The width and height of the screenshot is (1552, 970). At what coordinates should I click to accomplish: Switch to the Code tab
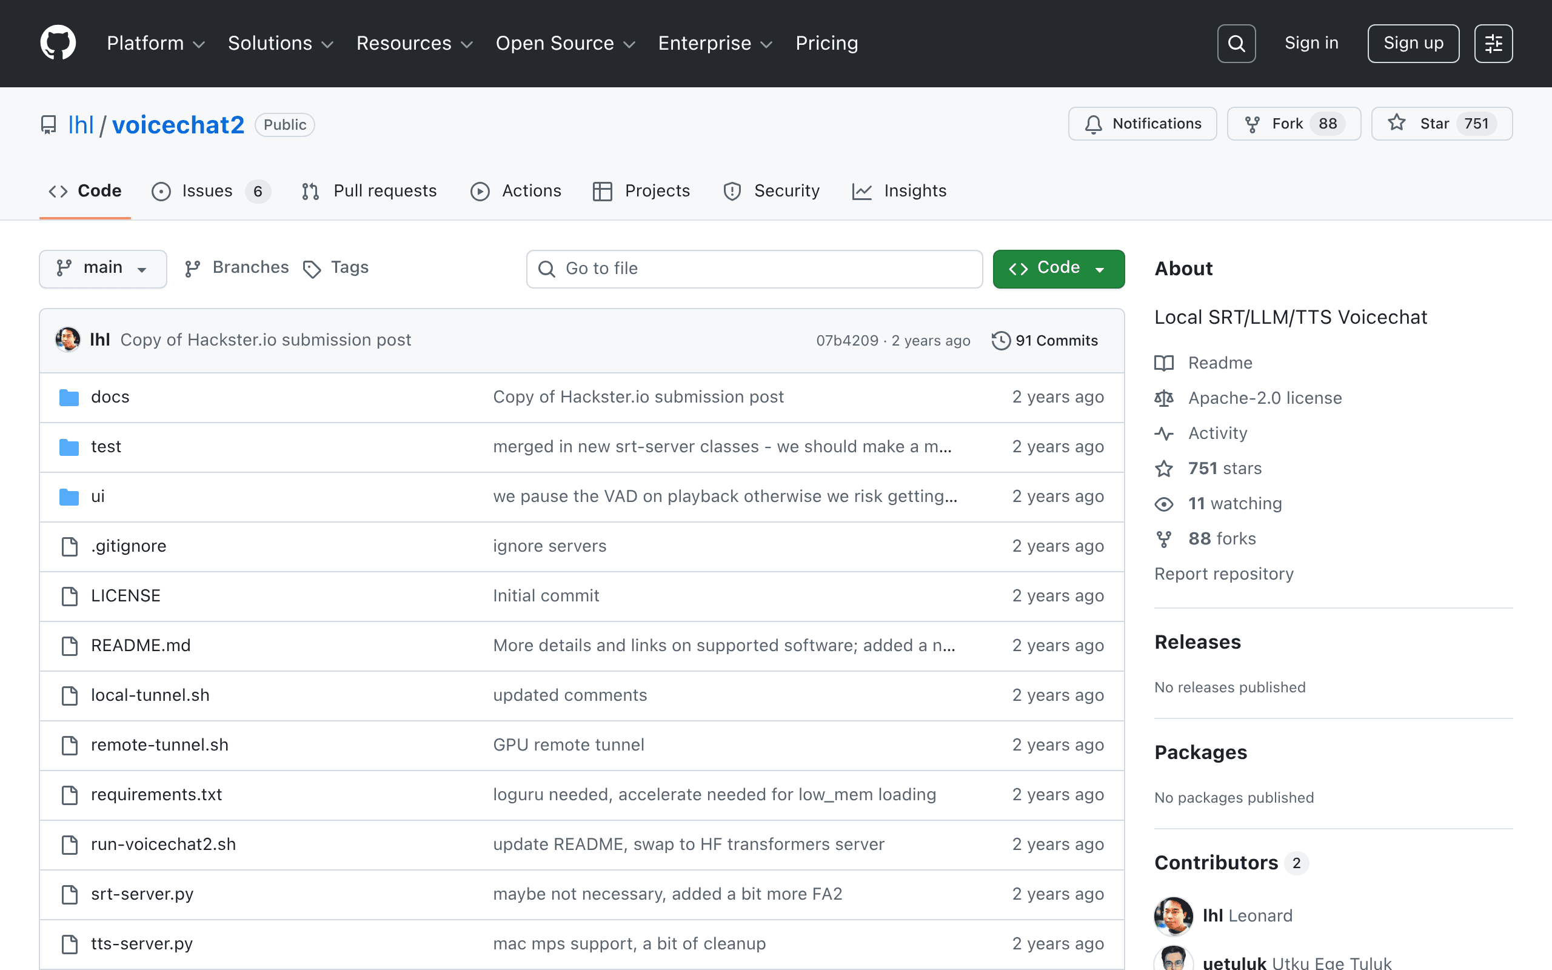(x=85, y=191)
